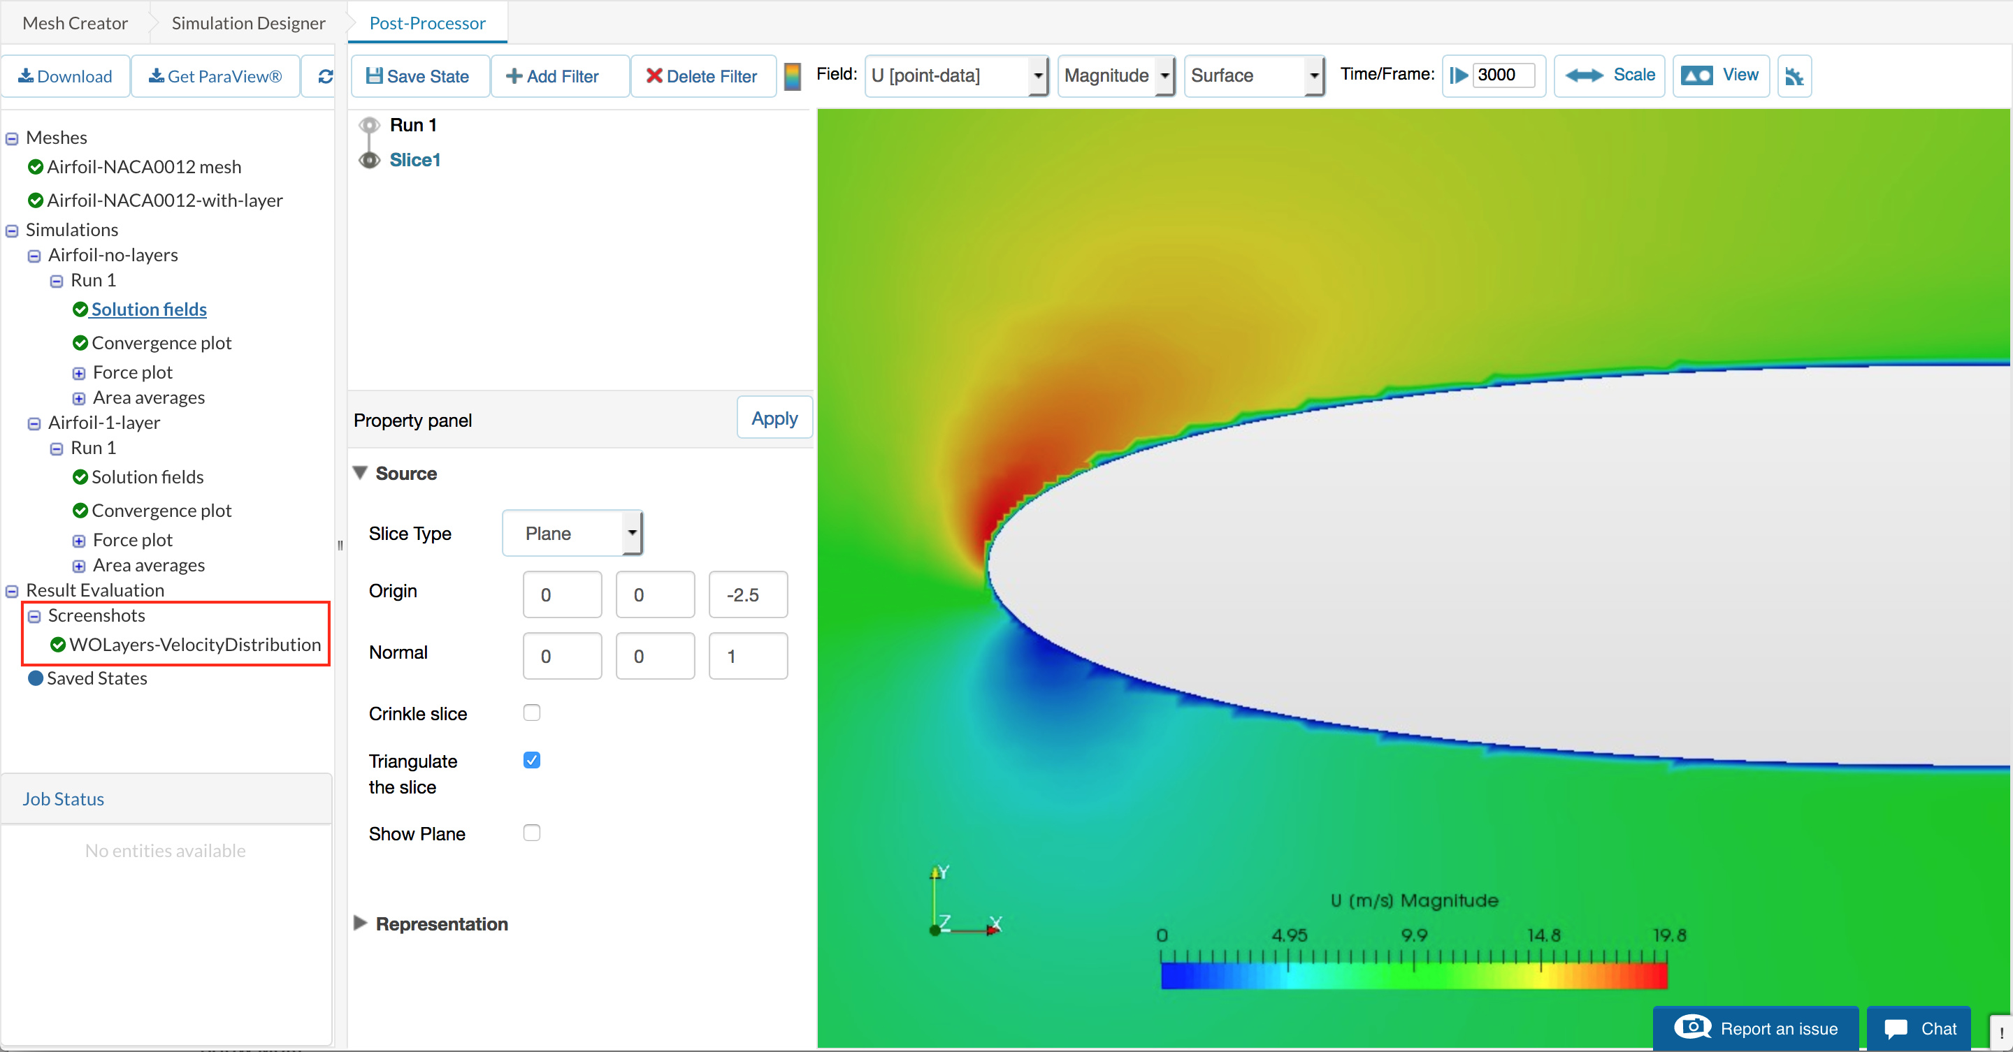The image size is (2013, 1052).
Task: Click the Download button
Action: (66, 75)
